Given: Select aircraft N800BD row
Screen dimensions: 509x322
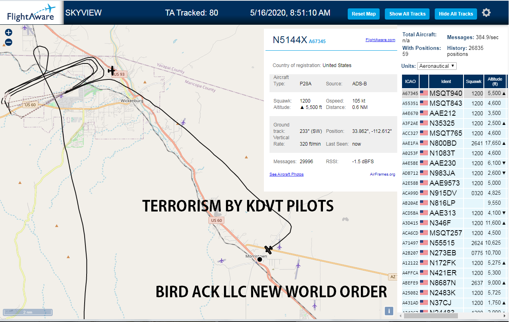Looking at the screenshot, I should pyautogui.click(x=454, y=143).
